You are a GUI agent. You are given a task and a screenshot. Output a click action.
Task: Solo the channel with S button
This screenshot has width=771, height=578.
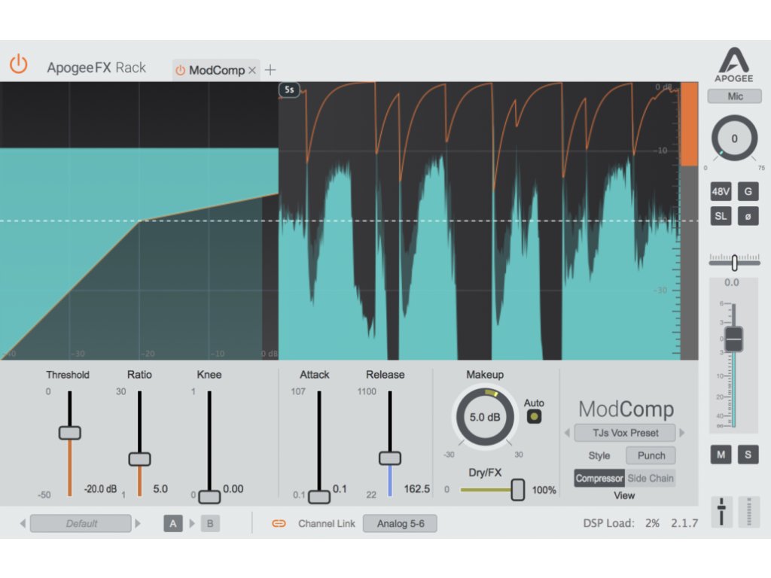[x=748, y=455]
